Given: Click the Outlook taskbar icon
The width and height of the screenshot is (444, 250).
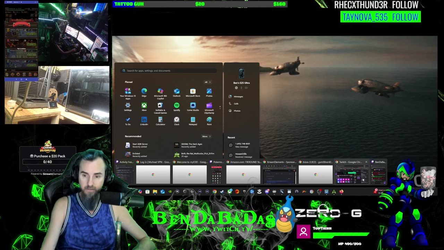Looking at the screenshot, I should coord(162,191).
